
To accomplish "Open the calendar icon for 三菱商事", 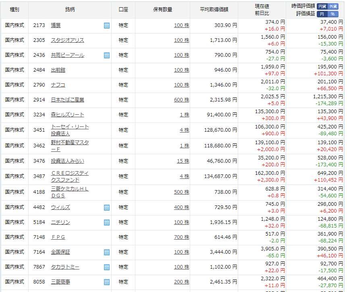I will click(x=107, y=282).
